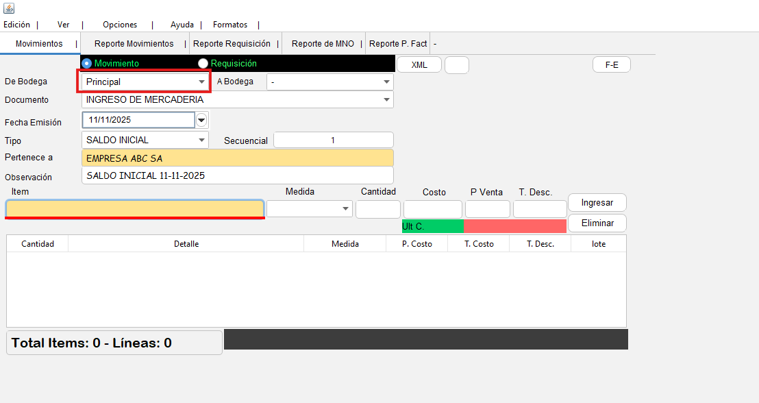Select the Movimiento radio button
Screen dimensions: 759x403
[x=87, y=63]
